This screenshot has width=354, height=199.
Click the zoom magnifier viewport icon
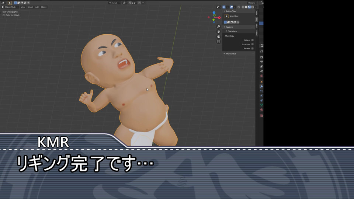click(x=218, y=27)
